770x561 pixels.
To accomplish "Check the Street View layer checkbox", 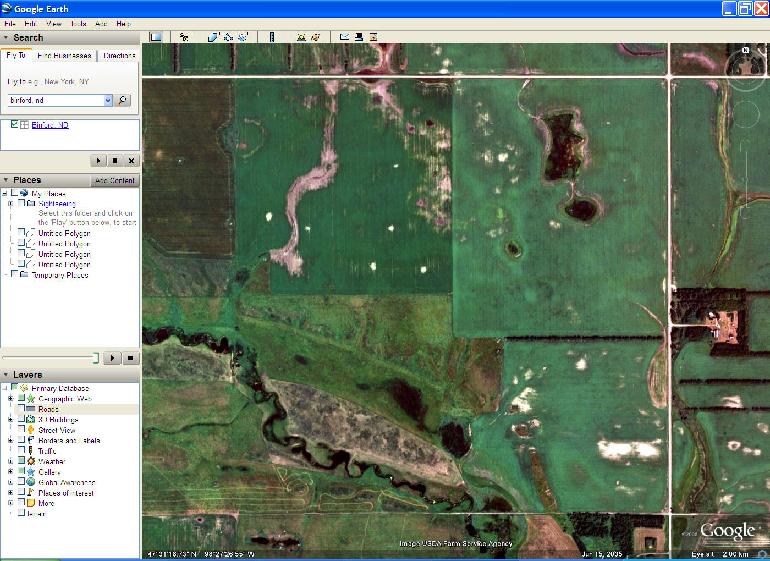I will 21,430.
